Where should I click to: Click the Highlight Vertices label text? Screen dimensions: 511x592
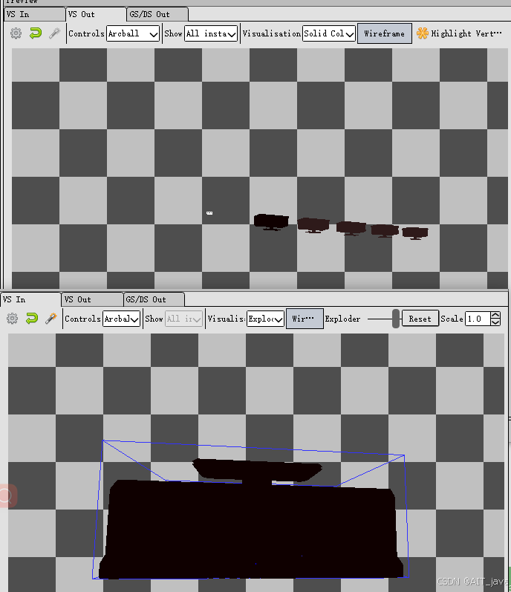(466, 33)
